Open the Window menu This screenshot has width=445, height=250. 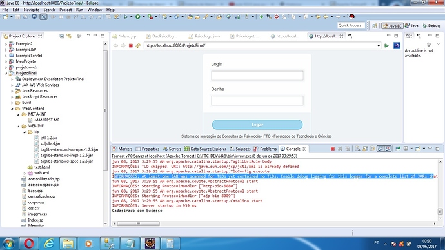click(95, 10)
